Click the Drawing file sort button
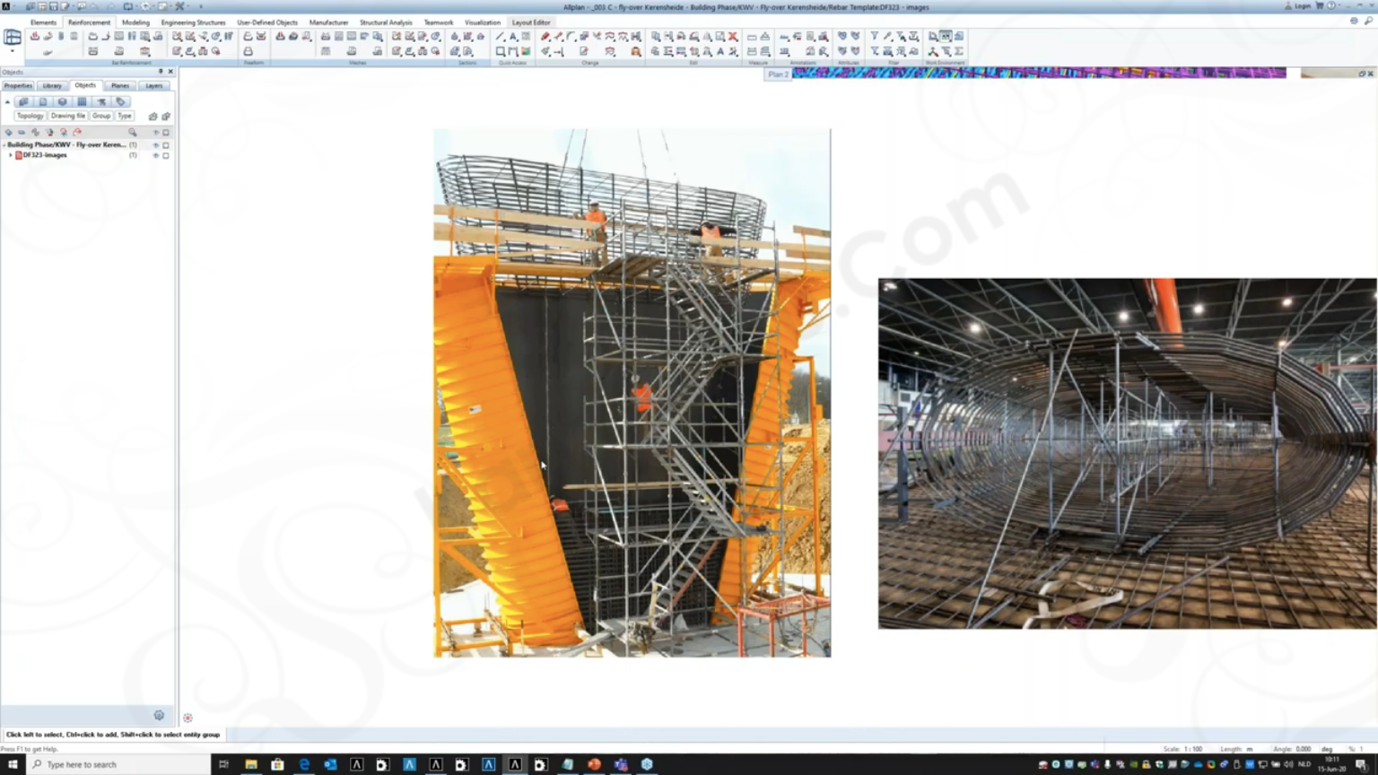Image resolution: width=1378 pixels, height=775 pixels. point(67,116)
